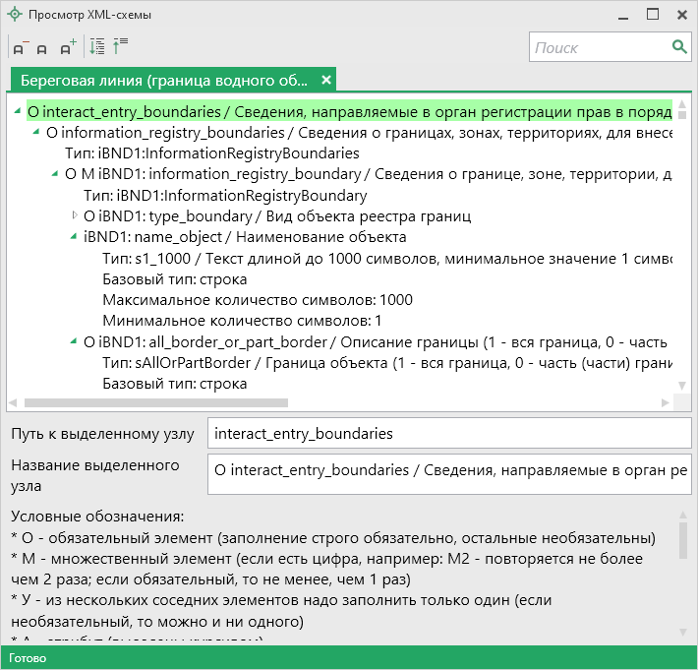Reset font size with plain A icon
Image resolution: width=698 pixels, height=670 pixels.
[x=42, y=48]
